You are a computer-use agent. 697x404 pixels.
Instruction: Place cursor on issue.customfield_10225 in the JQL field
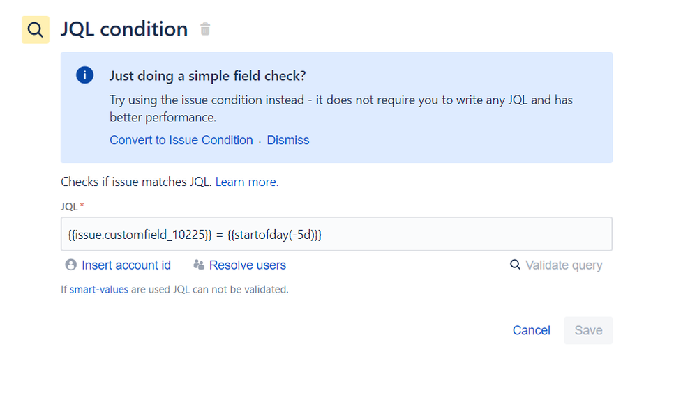tap(140, 235)
